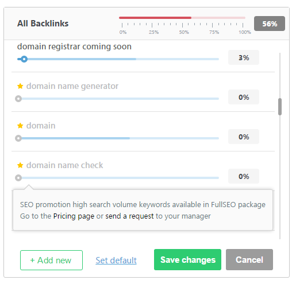Screen dimensions: 292x284
Task: Click star icon beside domain name generator
Action: point(20,86)
